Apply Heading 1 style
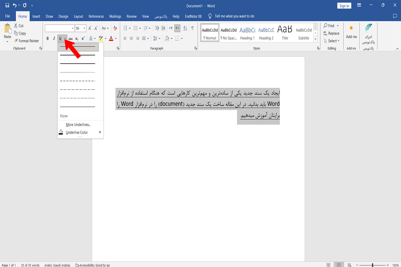 (247, 33)
